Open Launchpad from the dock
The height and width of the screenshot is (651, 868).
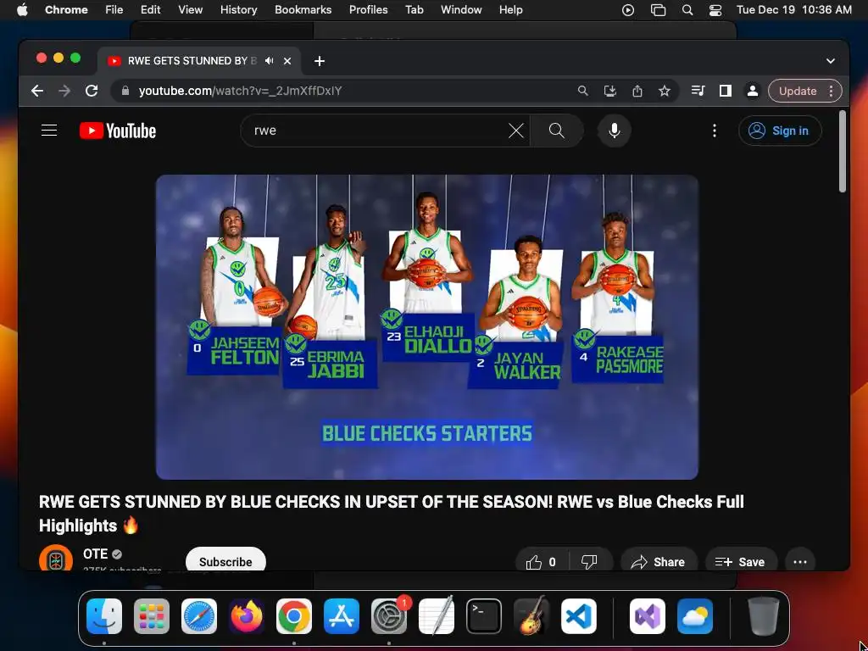point(152,616)
